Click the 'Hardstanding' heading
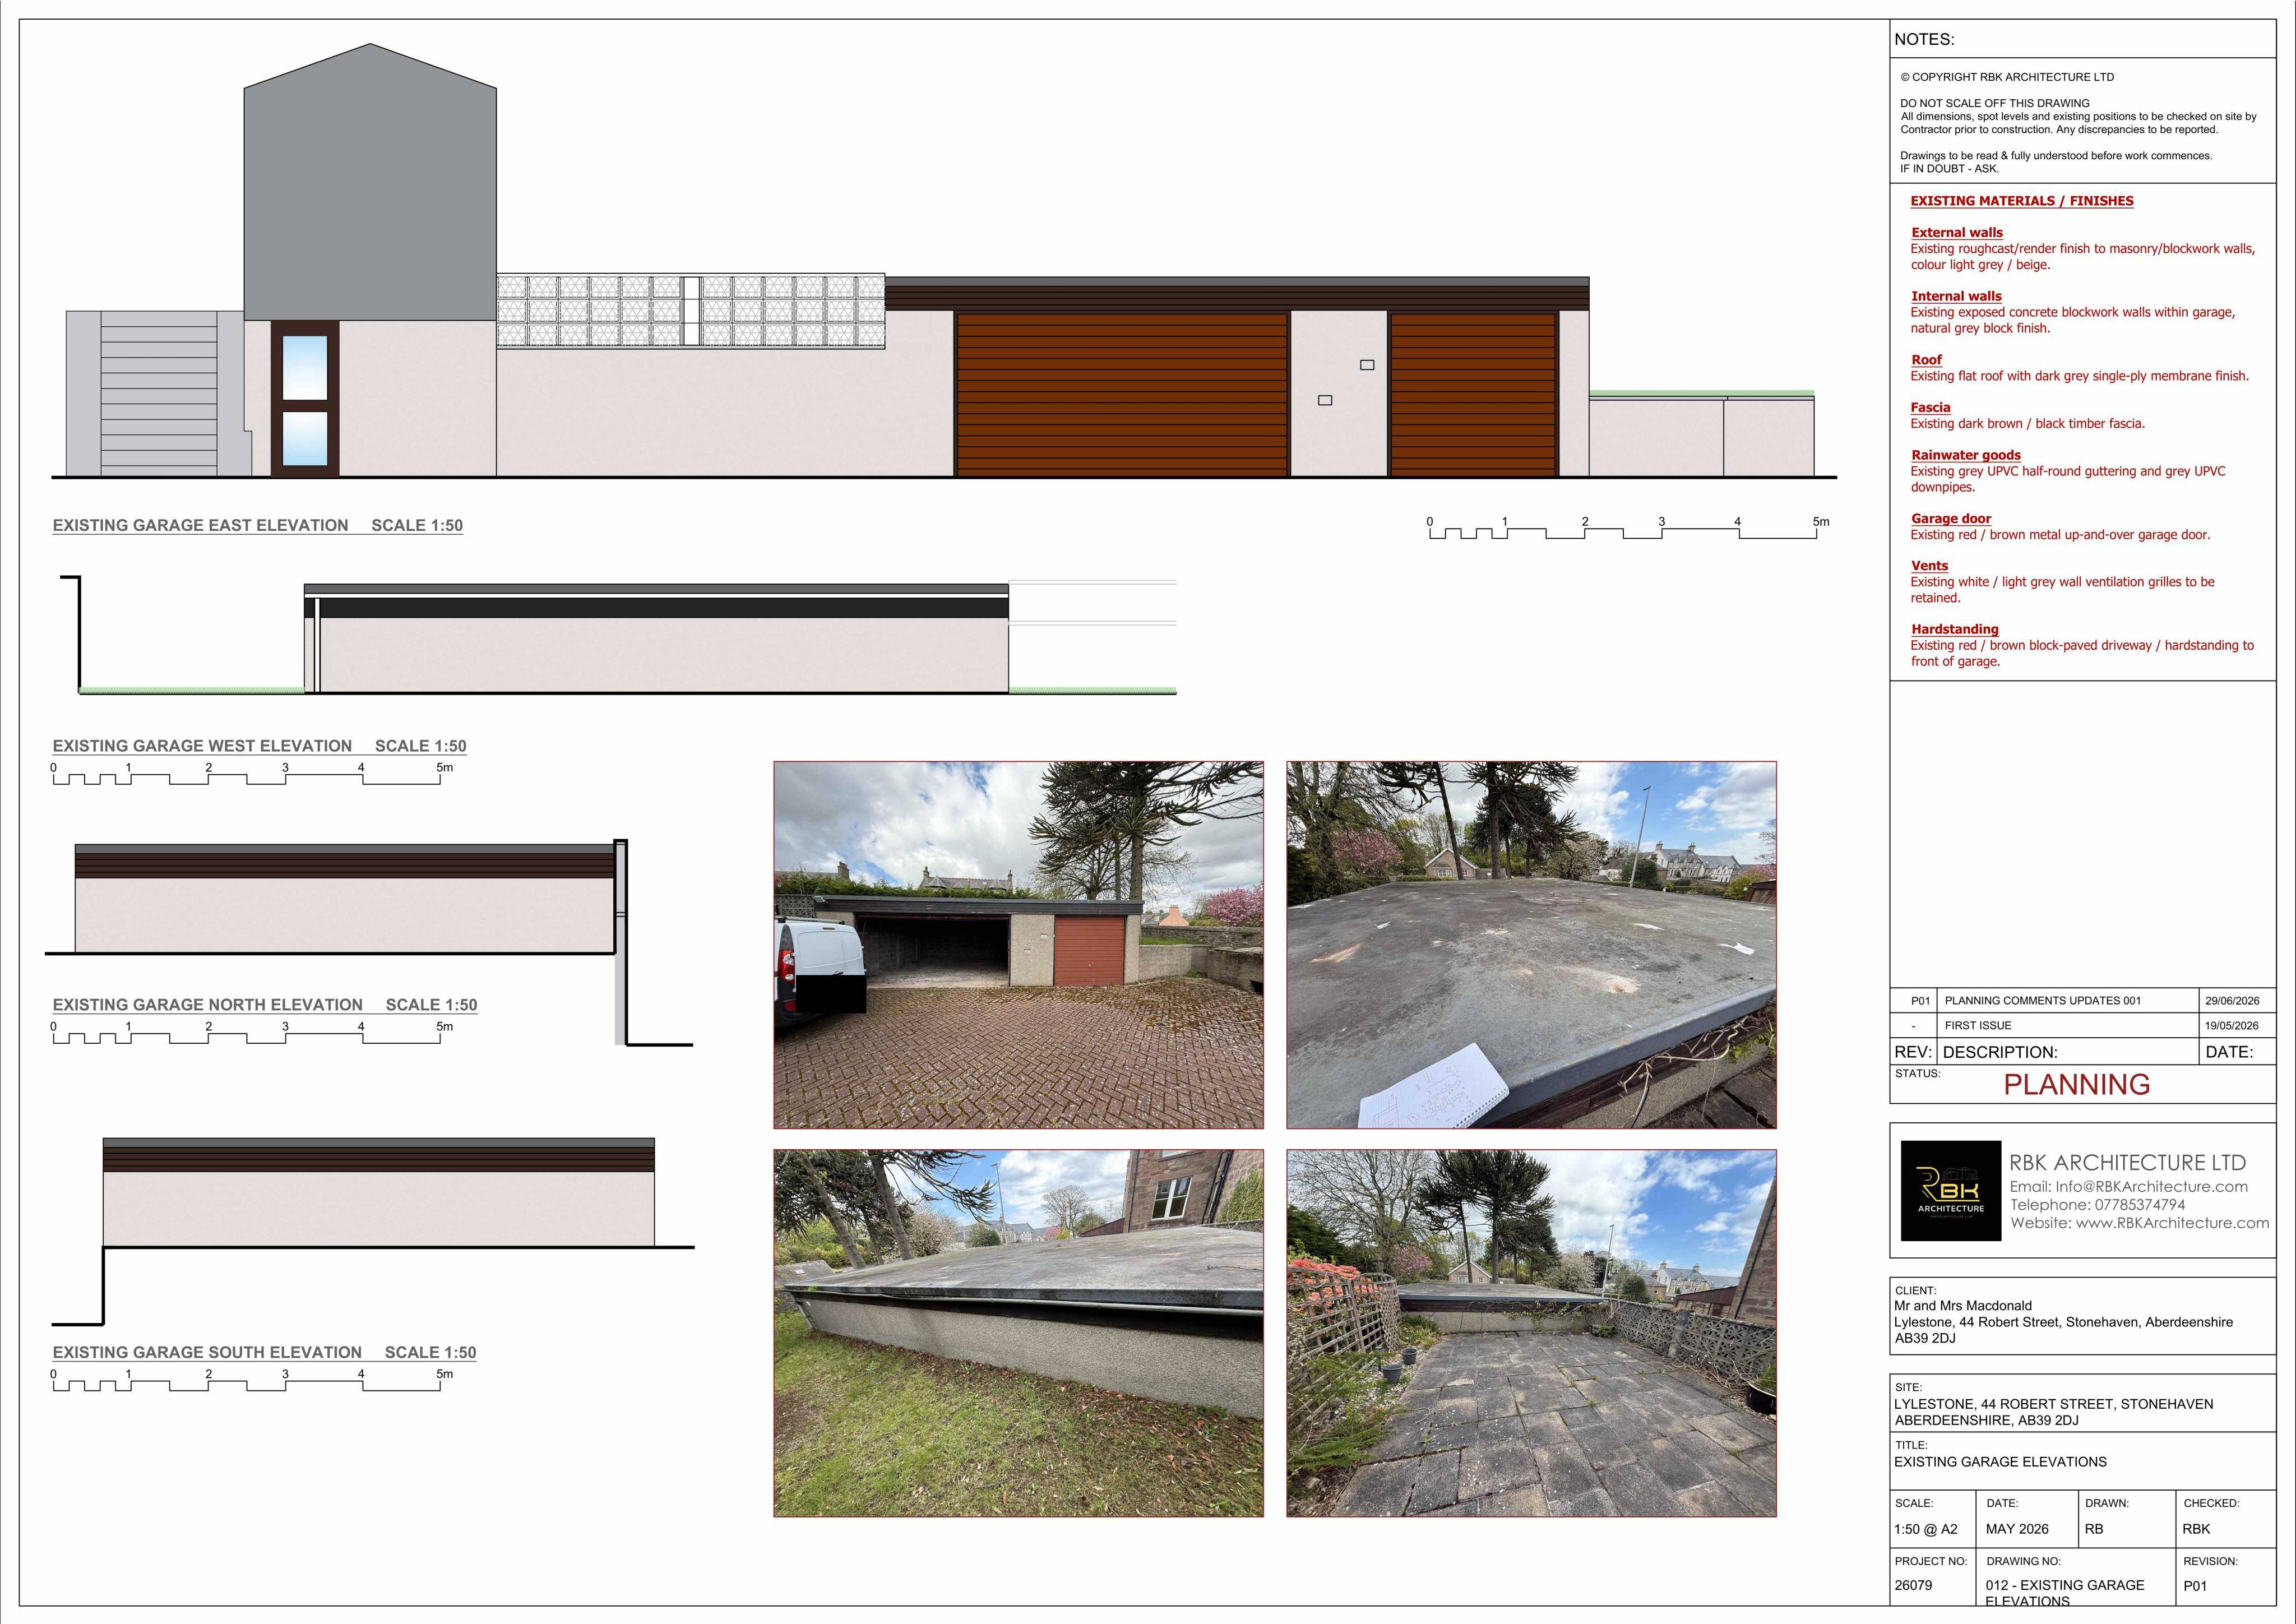The width and height of the screenshot is (2296, 1624). click(1955, 629)
